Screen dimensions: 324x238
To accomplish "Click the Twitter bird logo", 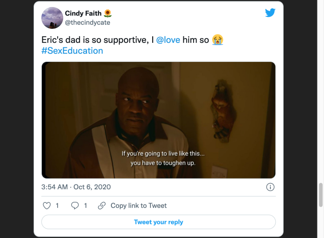I will (270, 13).
